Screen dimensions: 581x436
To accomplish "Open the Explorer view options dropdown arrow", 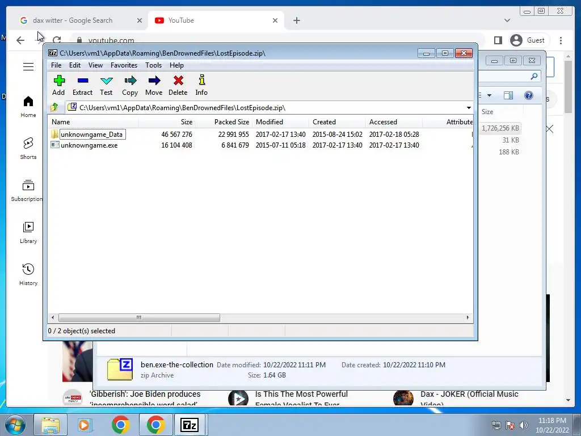I will pyautogui.click(x=489, y=95).
